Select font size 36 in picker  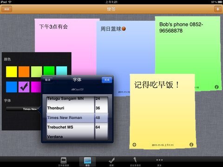click(101, 108)
